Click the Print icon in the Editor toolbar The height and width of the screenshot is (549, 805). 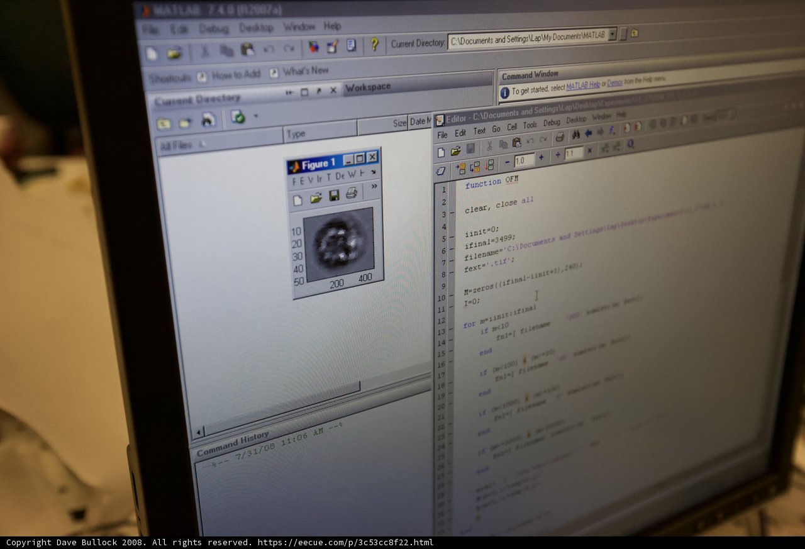click(x=560, y=137)
